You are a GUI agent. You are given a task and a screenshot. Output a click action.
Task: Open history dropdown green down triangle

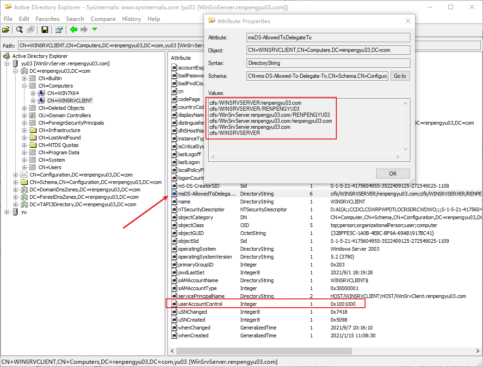[95, 29]
